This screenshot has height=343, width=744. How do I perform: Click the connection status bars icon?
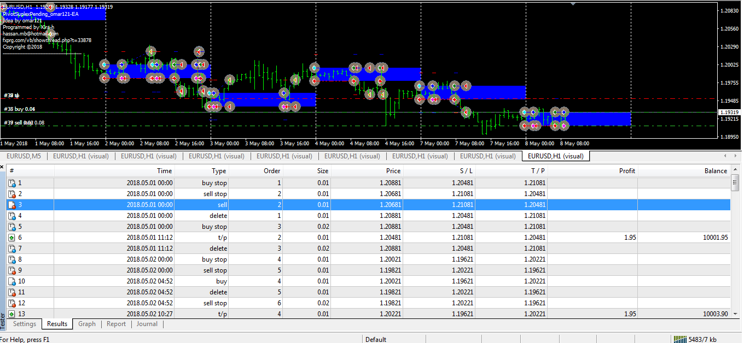coord(679,339)
